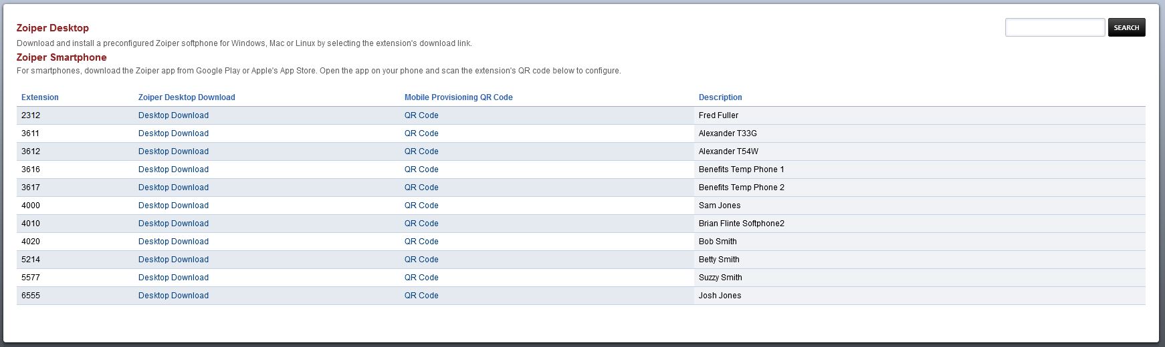Open Desktop Download for extension 3612

click(173, 151)
